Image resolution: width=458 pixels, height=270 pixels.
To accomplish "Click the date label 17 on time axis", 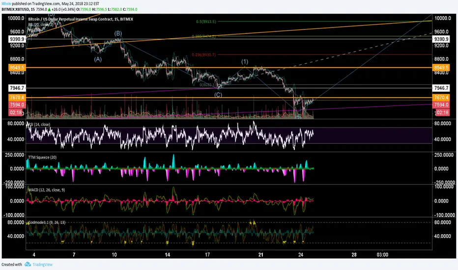I will point(207,255).
